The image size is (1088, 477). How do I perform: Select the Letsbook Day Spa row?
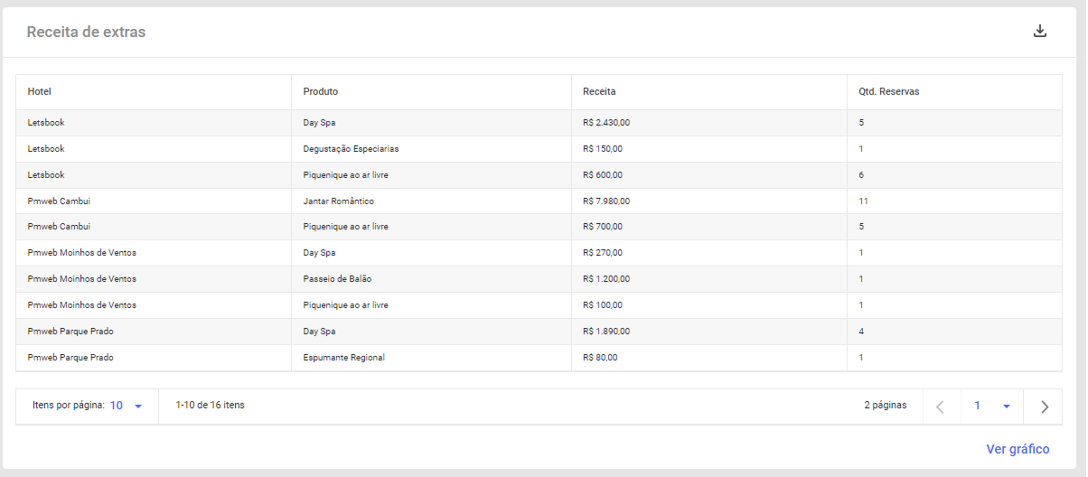[x=539, y=123]
